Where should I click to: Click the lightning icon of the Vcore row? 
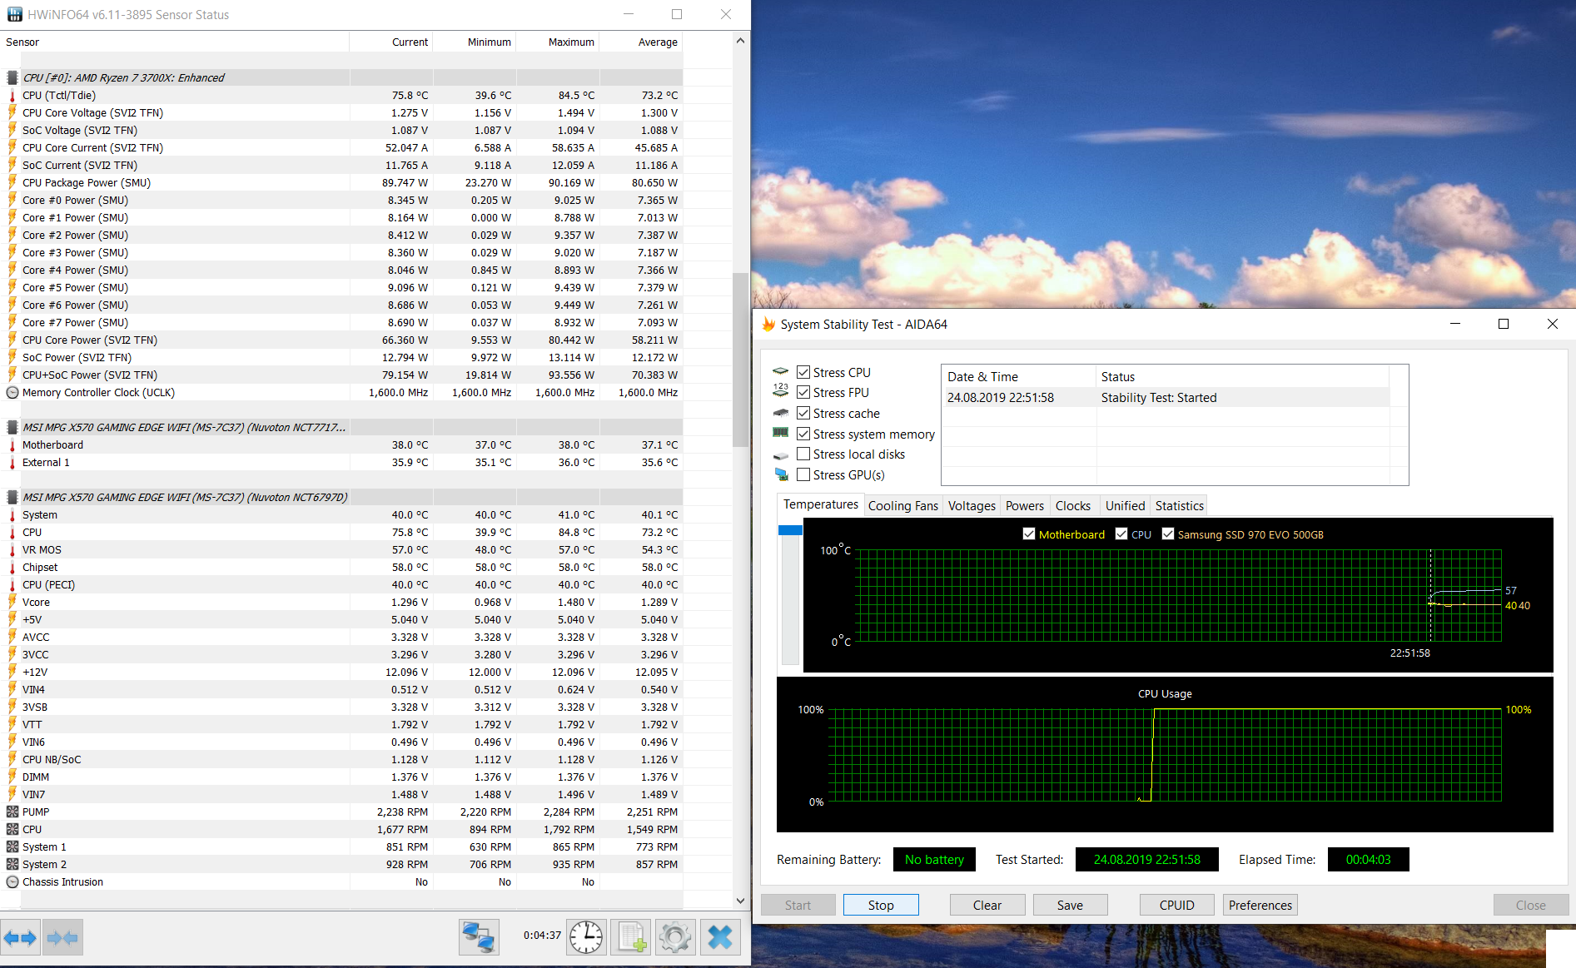[12, 602]
